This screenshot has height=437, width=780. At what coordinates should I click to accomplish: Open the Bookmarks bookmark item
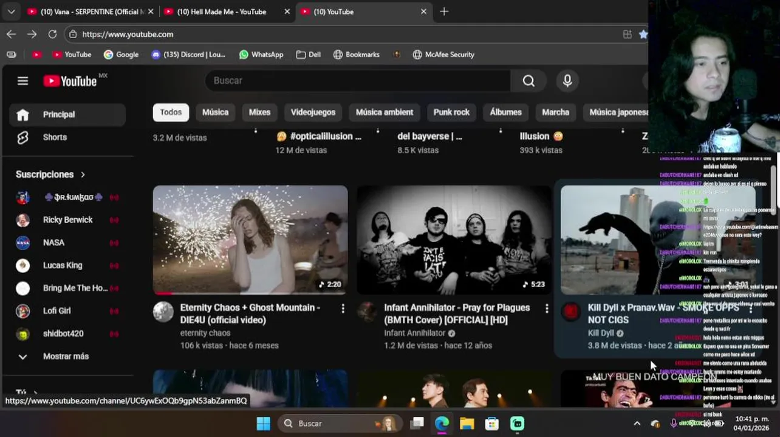(x=357, y=55)
